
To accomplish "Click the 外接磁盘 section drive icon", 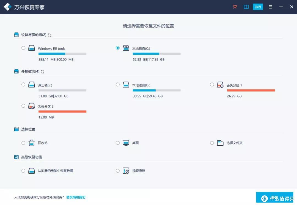I will 16,71.
